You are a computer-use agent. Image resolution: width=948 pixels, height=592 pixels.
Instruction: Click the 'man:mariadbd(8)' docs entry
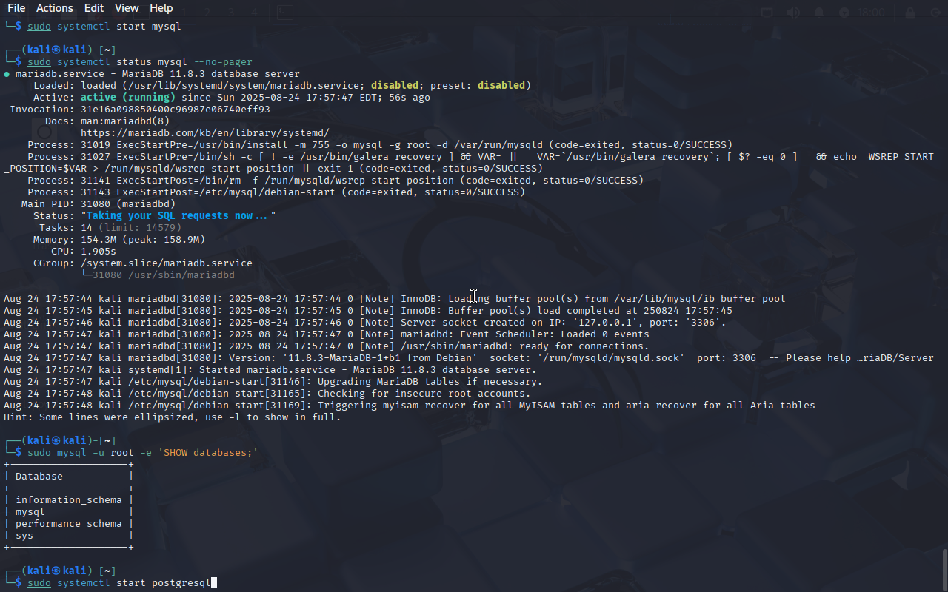125,121
